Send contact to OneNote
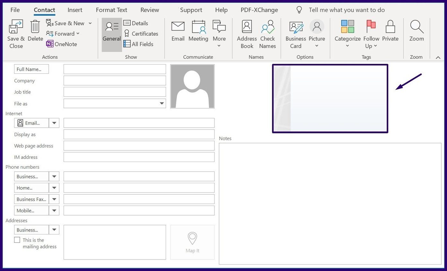The image size is (447, 271). pyautogui.click(x=61, y=44)
